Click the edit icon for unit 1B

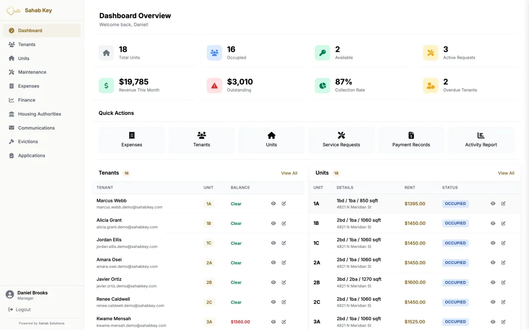coord(504,223)
